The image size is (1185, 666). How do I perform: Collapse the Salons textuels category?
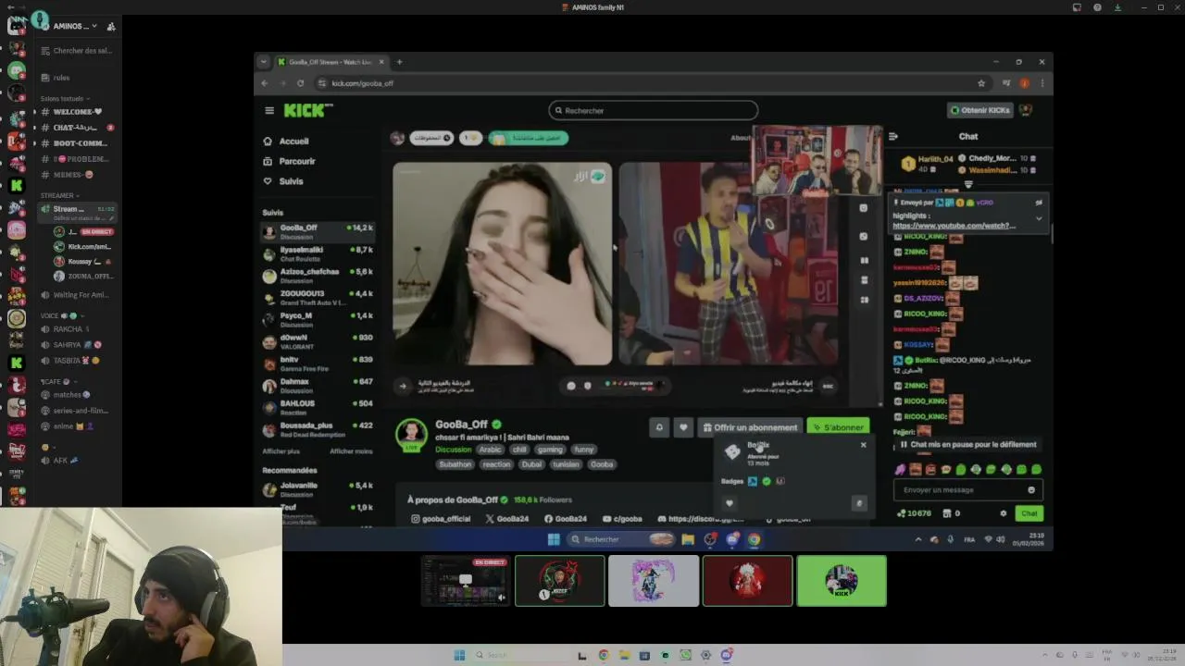(x=64, y=98)
